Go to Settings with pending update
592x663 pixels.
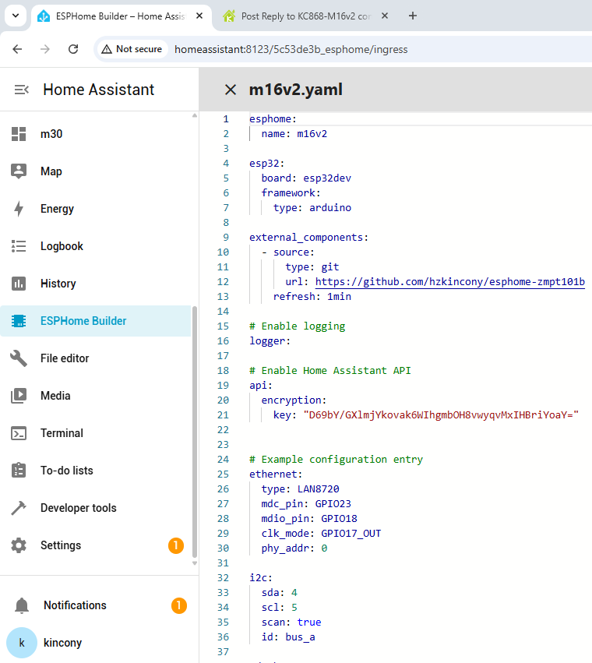point(61,545)
